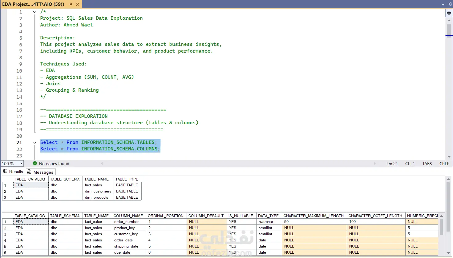Click line number 10 in the gutter
Screen dimensions: 453x258
tap(19, 71)
